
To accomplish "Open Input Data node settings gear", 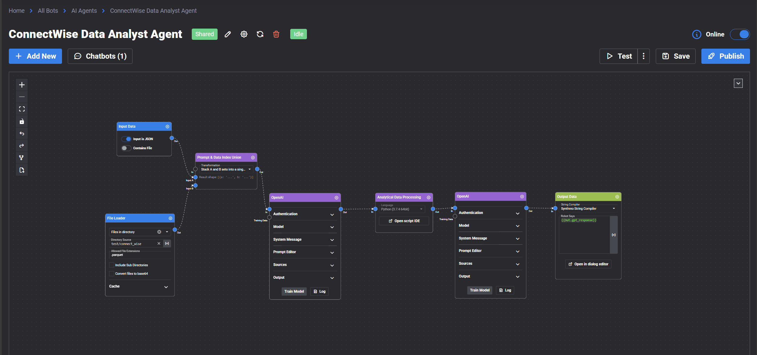I will coord(167,126).
